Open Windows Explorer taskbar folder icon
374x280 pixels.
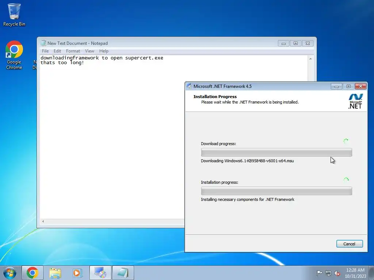click(x=55, y=273)
